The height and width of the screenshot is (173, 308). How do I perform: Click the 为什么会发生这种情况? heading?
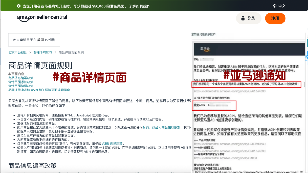pos(206,80)
